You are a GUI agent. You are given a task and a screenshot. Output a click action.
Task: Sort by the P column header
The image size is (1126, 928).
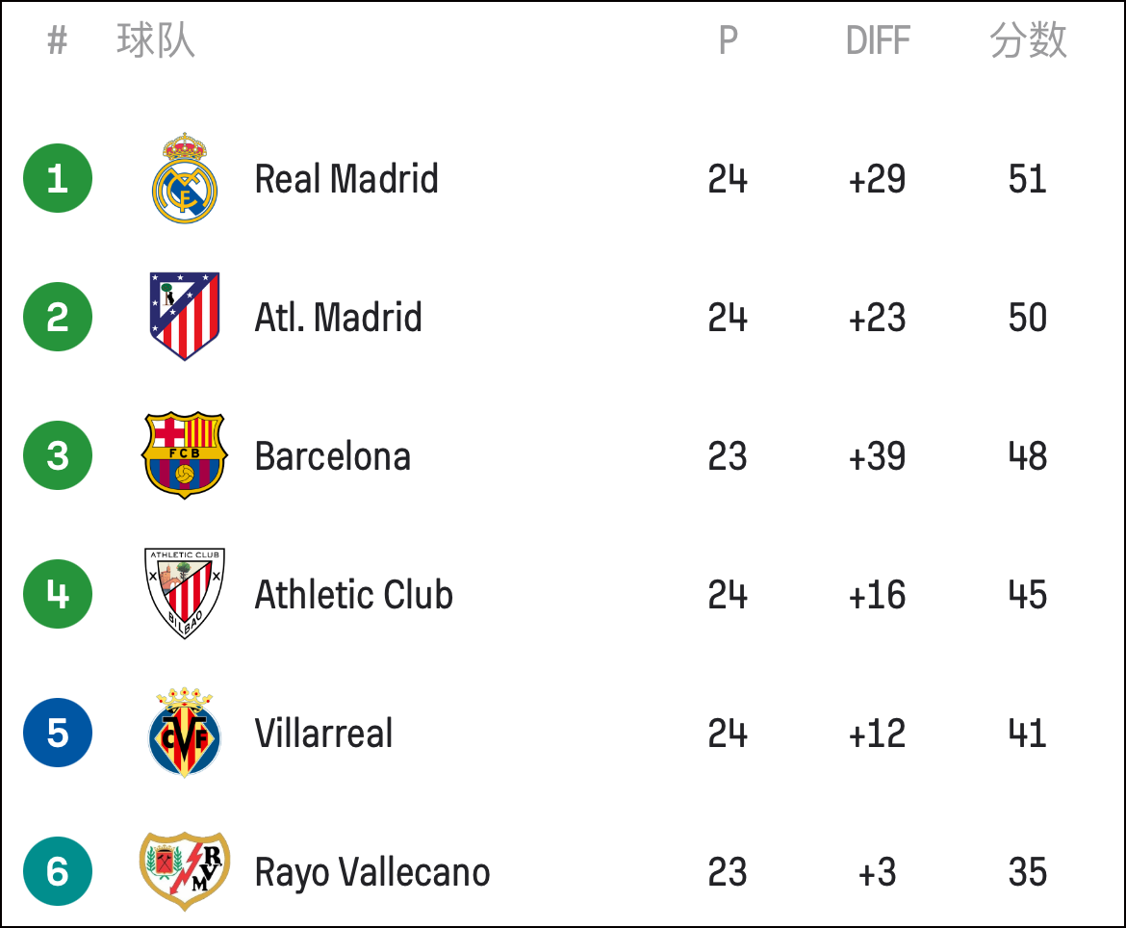pyautogui.click(x=729, y=40)
